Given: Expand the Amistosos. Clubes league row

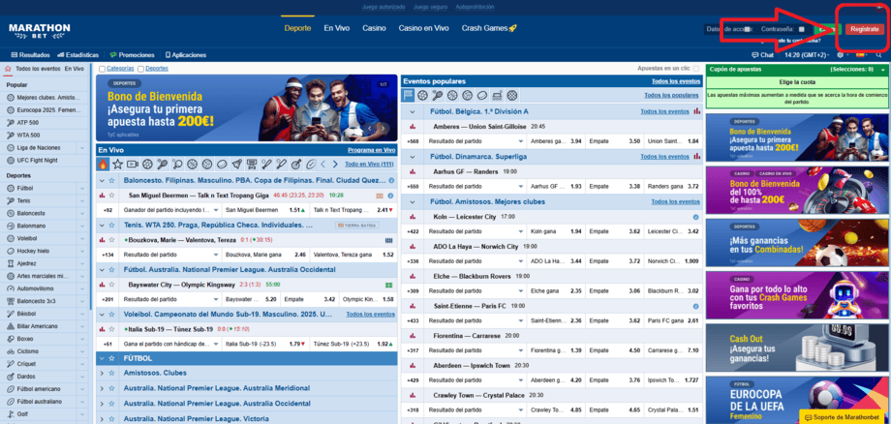Looking at the screenshot, I should pyautogui.click(x=103, y=374).
